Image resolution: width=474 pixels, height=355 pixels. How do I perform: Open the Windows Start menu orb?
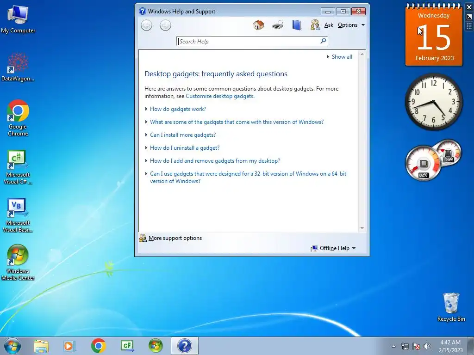(12, 346)
